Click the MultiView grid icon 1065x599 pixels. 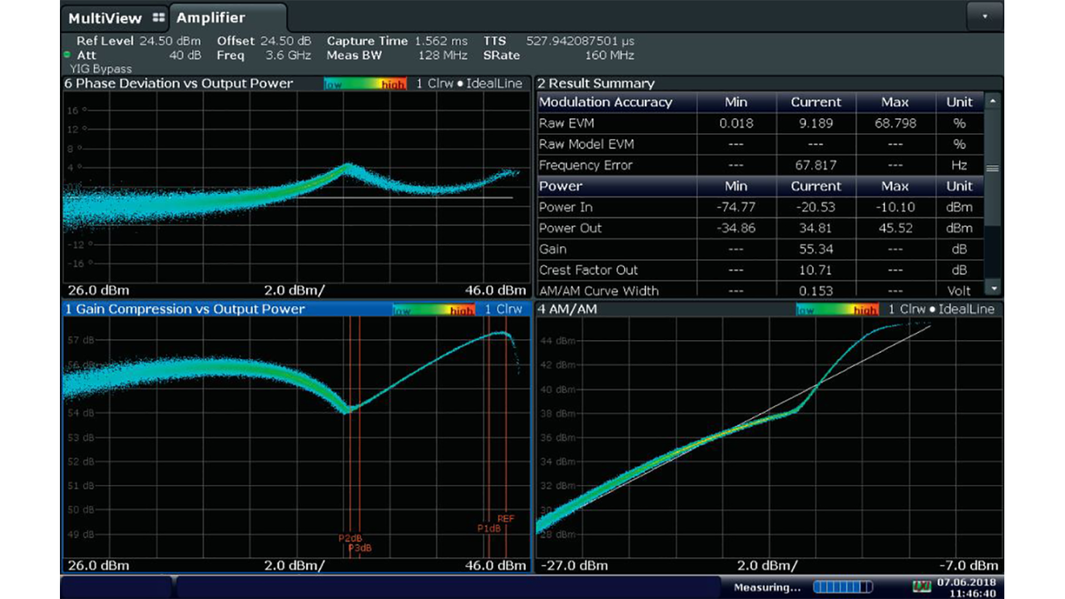pyautogui.click(x=159, y=17)
